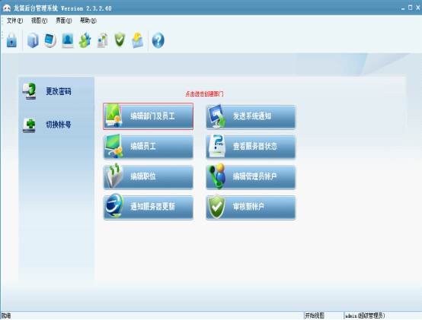Select the user portrait toolbar icon
This screenshot has height=320, width=422.
(68, 40)
